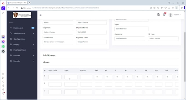The image size is (186, 100).
Task: Open the notifications icon with red badge
Action: [164, 14]
